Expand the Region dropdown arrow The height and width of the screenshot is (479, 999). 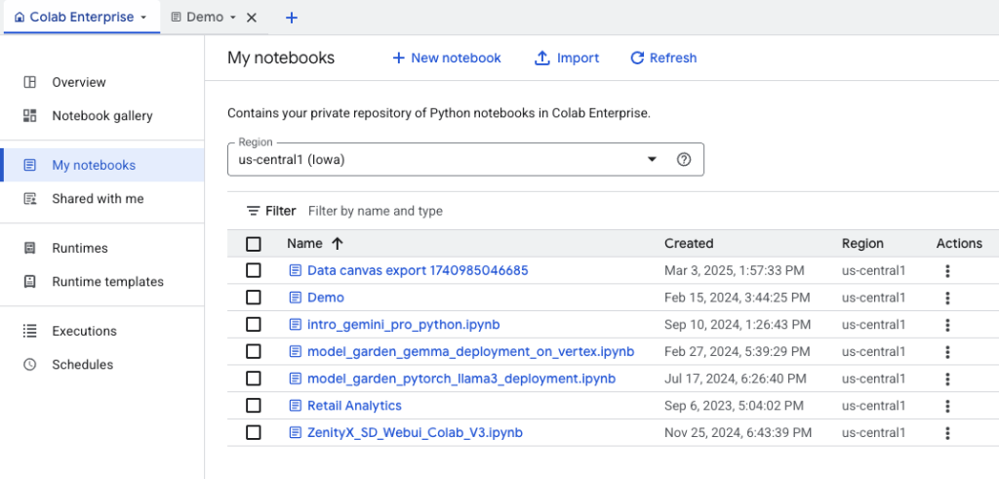(652, 159)
